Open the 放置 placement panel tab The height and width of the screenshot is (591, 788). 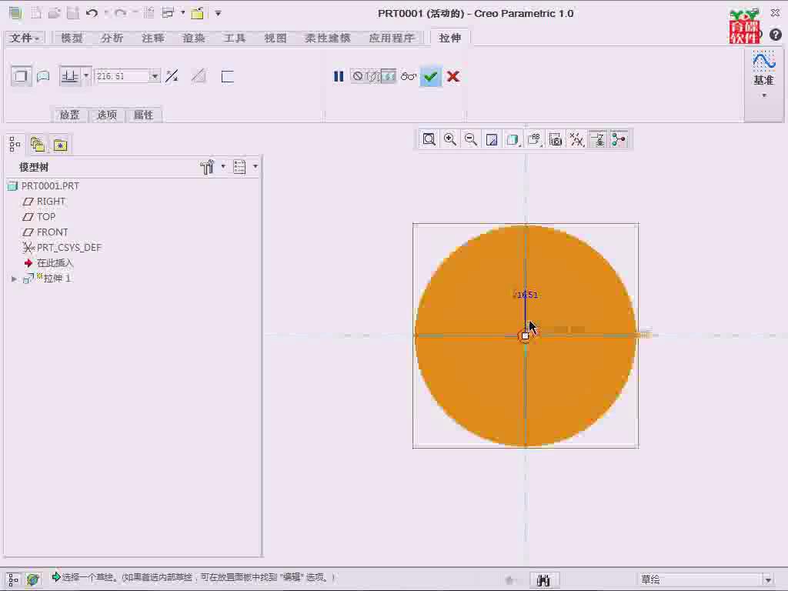pyautogui.click(x=70, y=115)
